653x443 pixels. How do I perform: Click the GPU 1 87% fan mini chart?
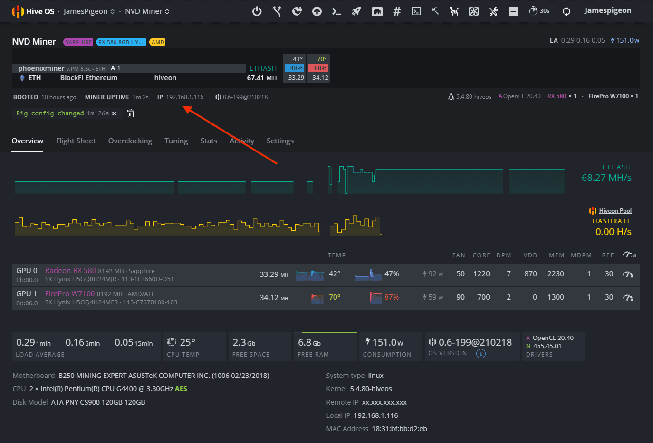point(376,298)
